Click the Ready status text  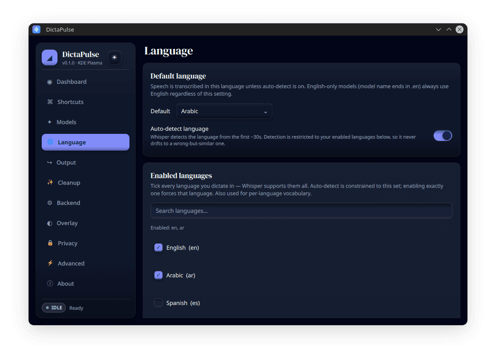[76, 308]
